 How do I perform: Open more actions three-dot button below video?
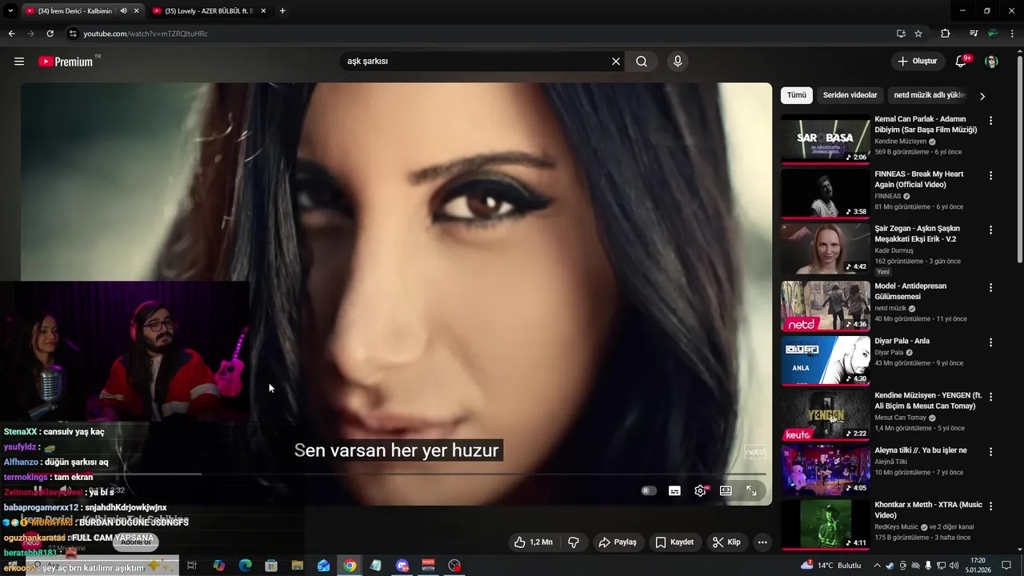[x=762, y=542]
